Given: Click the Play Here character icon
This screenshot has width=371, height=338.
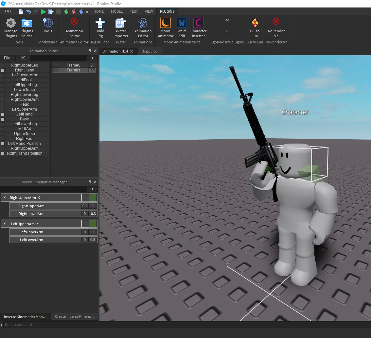Looking at the screenshot, I should click(x=51, y=11).
